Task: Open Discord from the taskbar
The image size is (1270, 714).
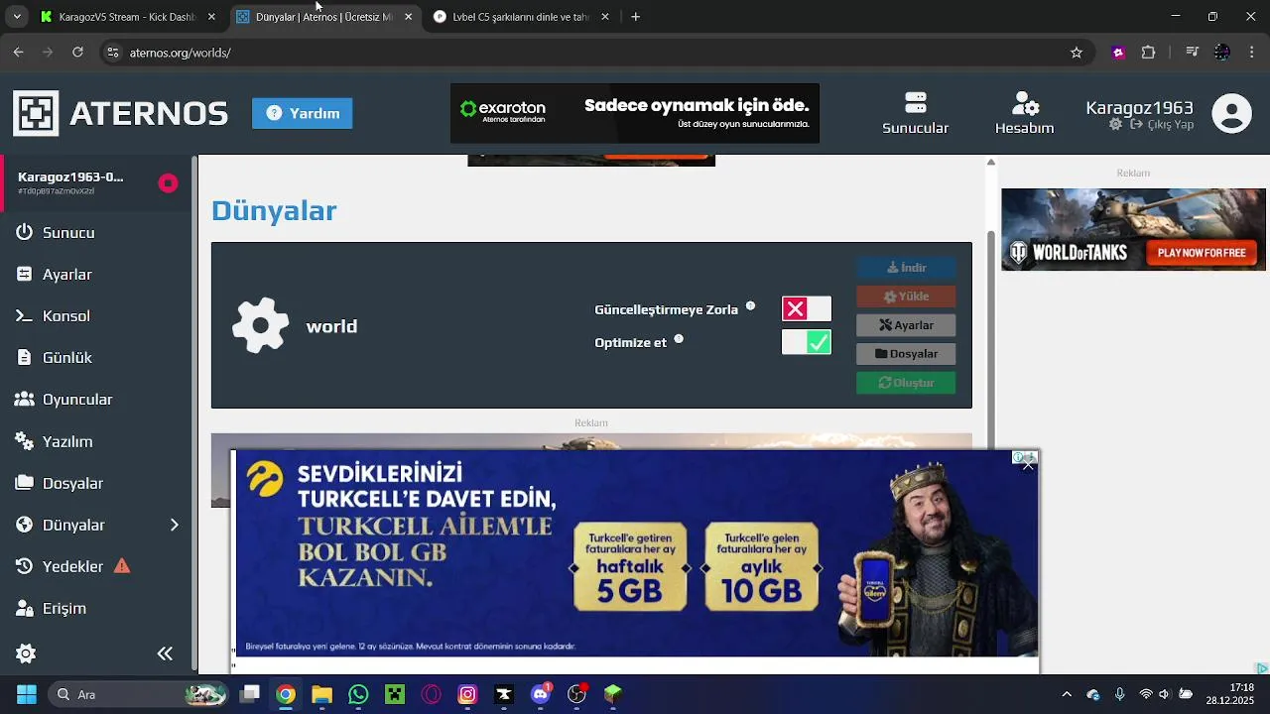Action: click(x=540, y=694)
